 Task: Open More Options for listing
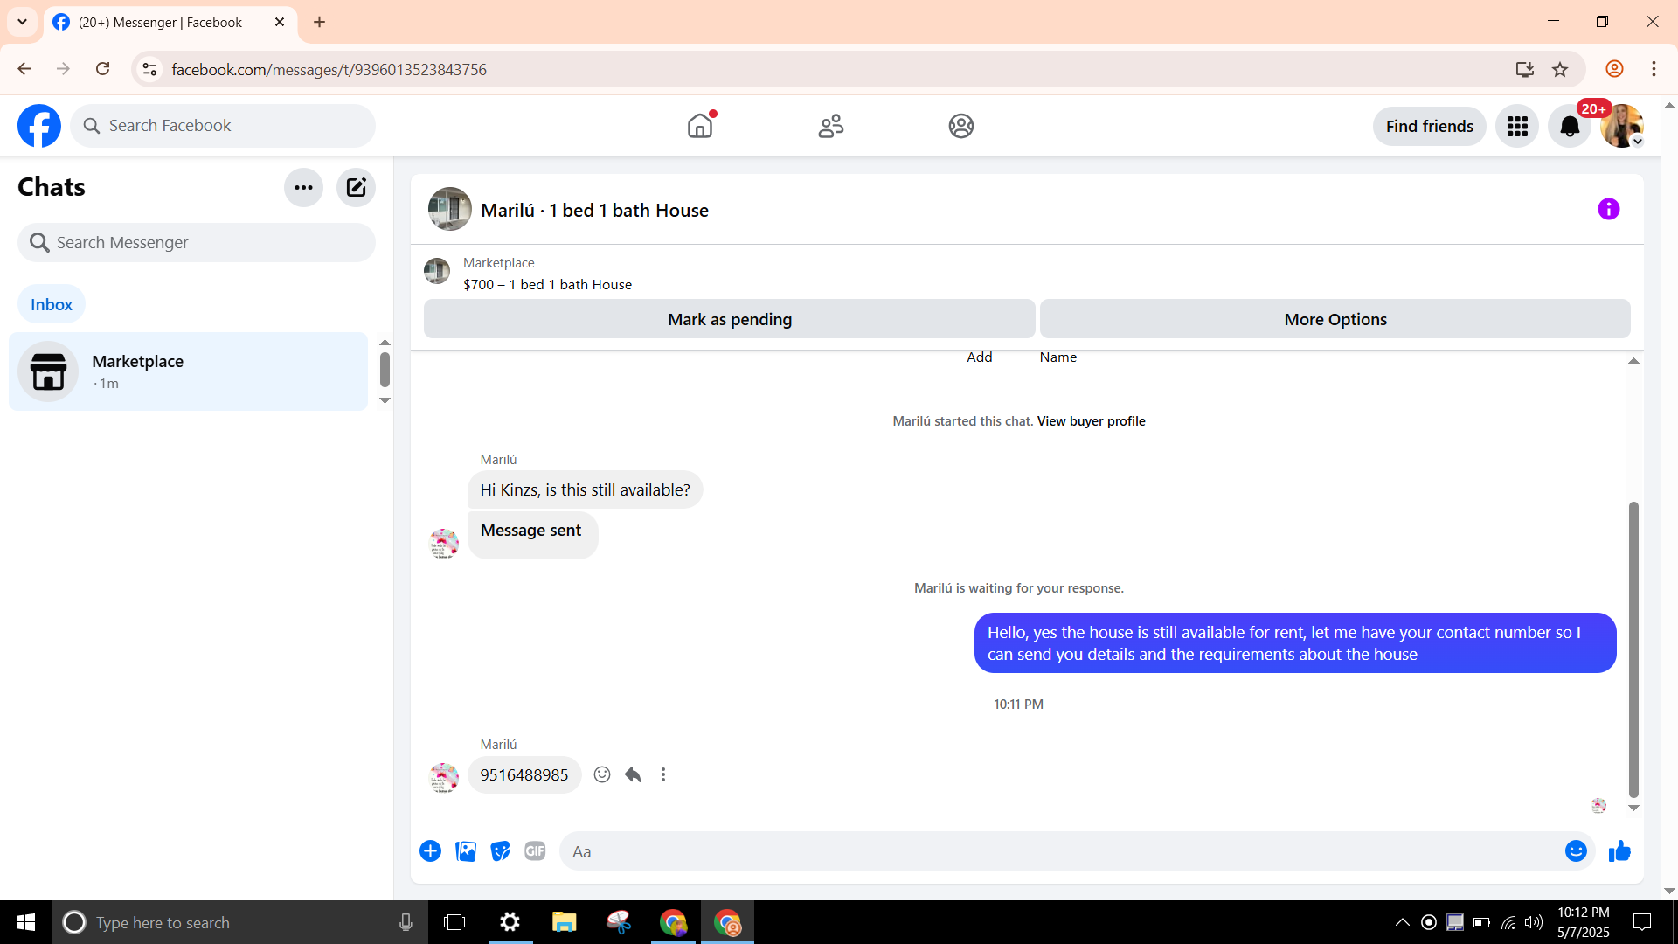(x=1335, y=319)
